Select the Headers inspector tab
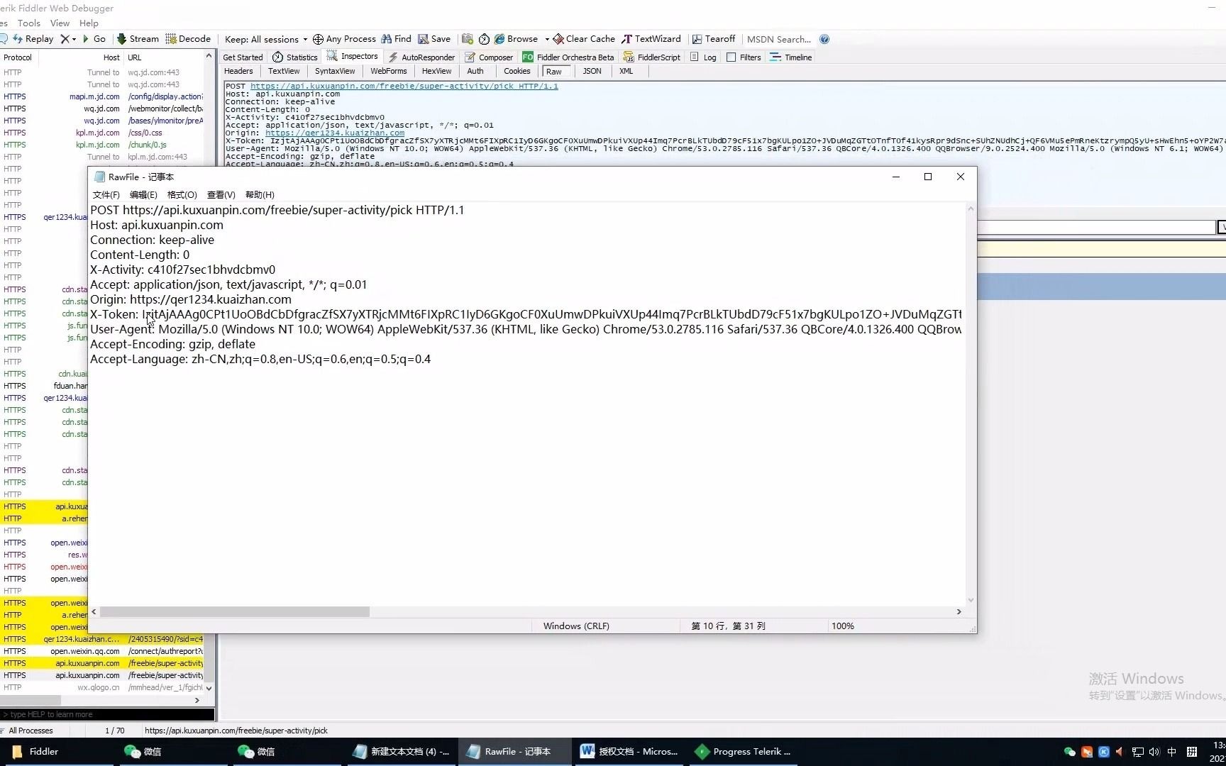This screenshot has width=1226, height=766. tap(238, 71)
